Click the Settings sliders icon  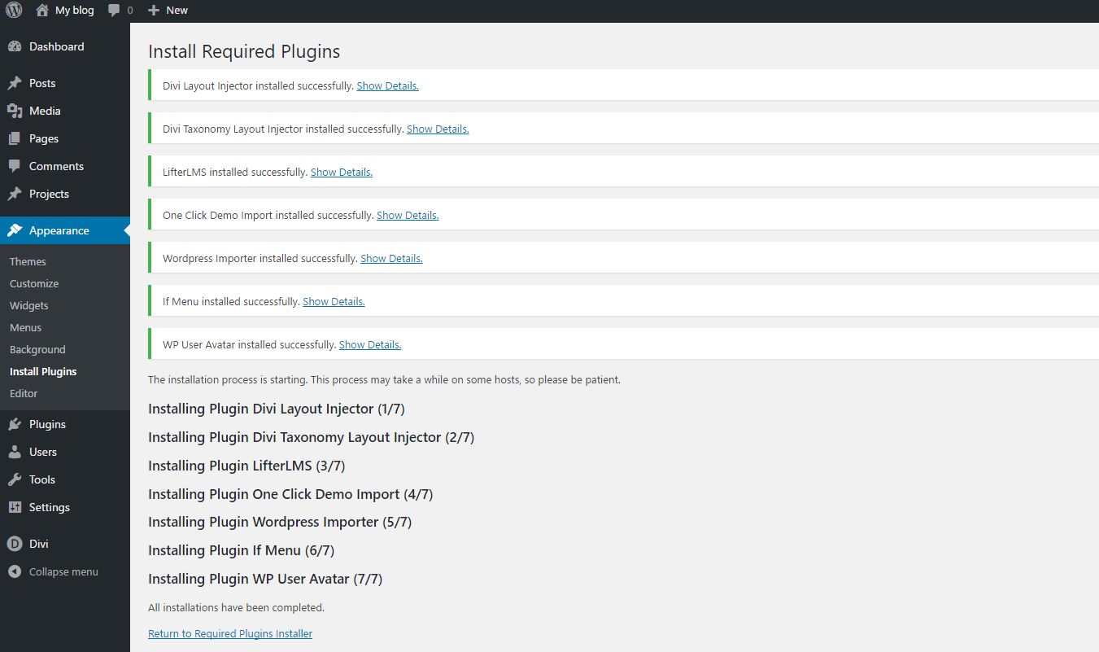pos(15,507)
